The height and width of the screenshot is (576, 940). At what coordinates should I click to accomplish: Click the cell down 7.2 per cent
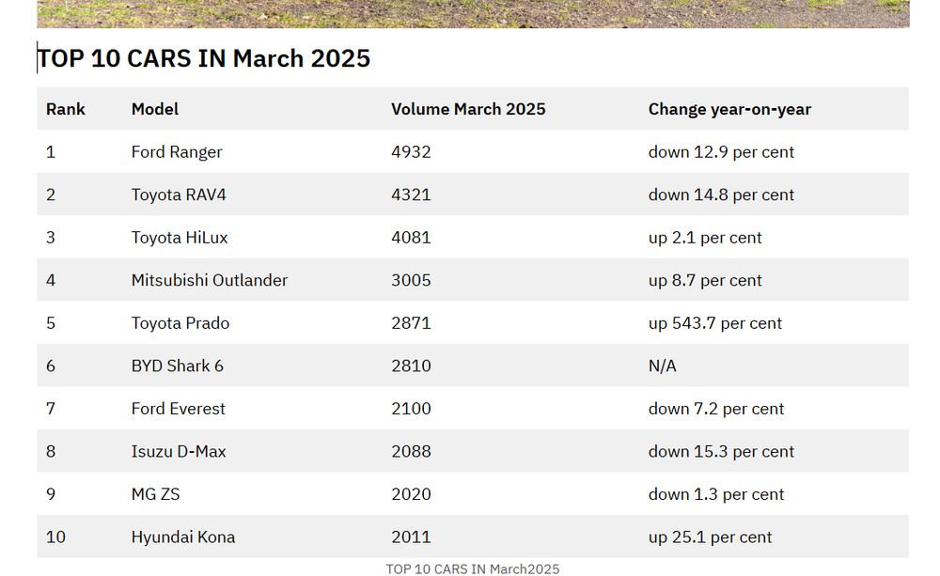[715, 409]
